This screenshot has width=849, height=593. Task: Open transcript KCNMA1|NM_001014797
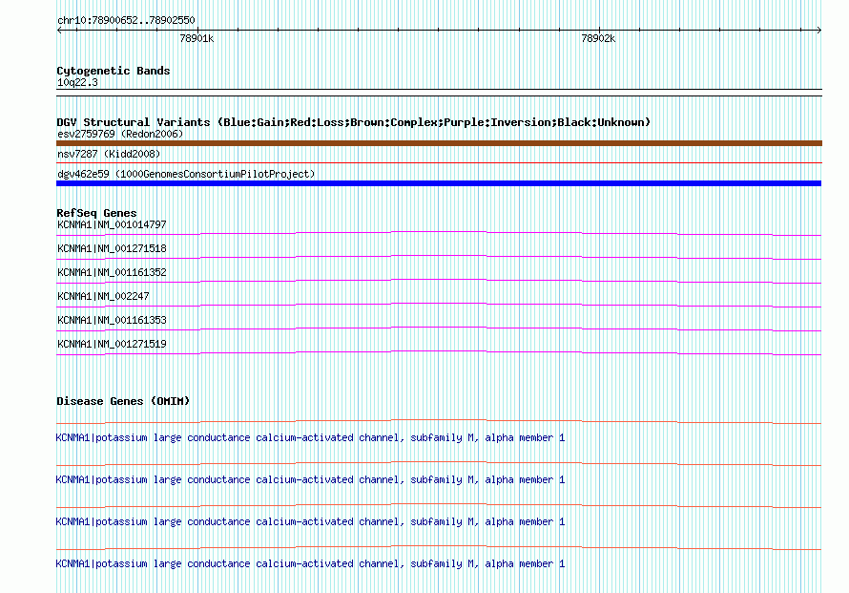112,224
